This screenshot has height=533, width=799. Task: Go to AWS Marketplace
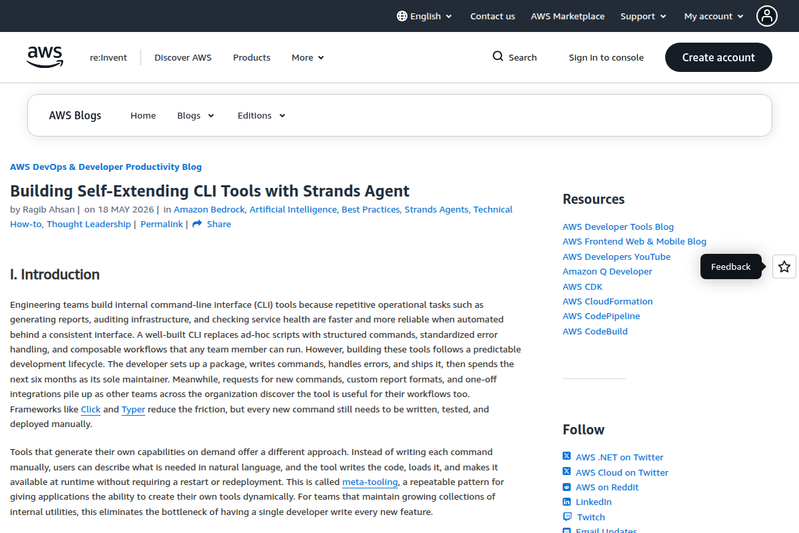tap(568, 16)
